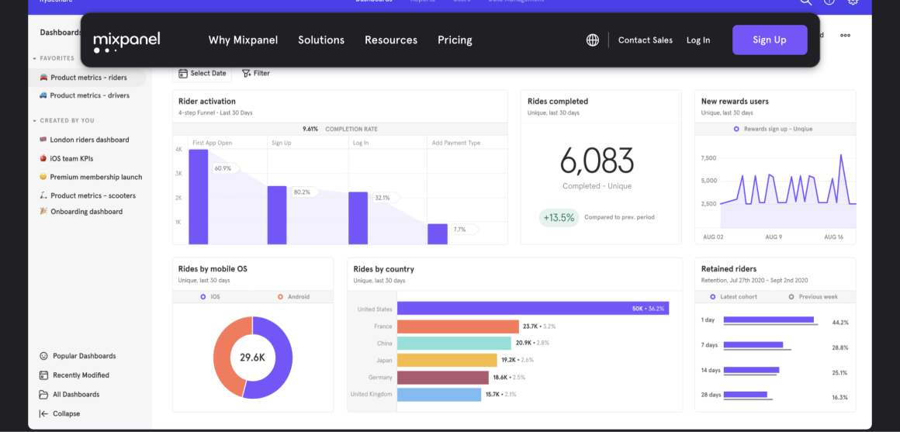The height and width of the screenshot is (432, 900).
Task: Click the 6,083 rides completed value
Action: 597,161
